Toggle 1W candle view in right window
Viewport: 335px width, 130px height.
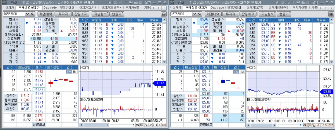(236, 72)
